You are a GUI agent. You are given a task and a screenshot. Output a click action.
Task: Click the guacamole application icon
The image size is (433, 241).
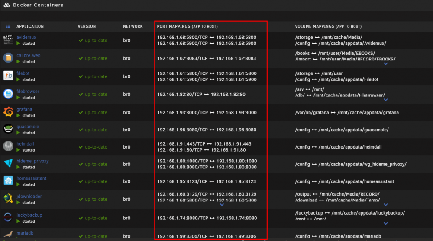(8, 129)
